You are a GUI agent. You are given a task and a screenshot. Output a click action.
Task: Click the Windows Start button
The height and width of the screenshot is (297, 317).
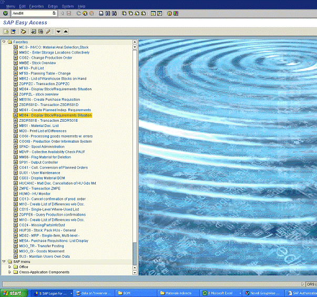(x=12, y=293)
